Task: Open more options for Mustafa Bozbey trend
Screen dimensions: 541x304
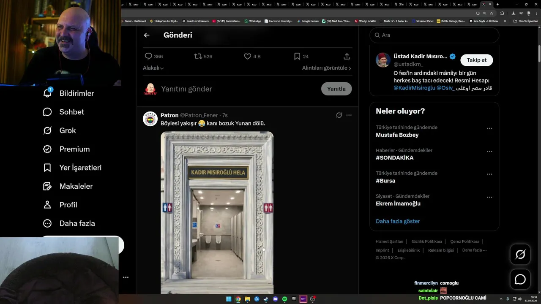Action: [489, 128]
